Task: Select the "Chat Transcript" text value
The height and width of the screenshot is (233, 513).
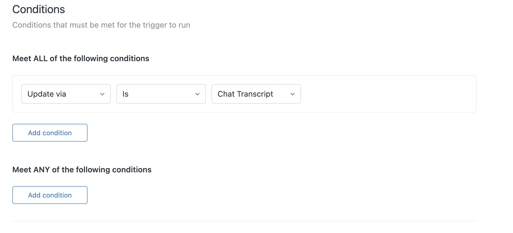Action: coord(245,94)
